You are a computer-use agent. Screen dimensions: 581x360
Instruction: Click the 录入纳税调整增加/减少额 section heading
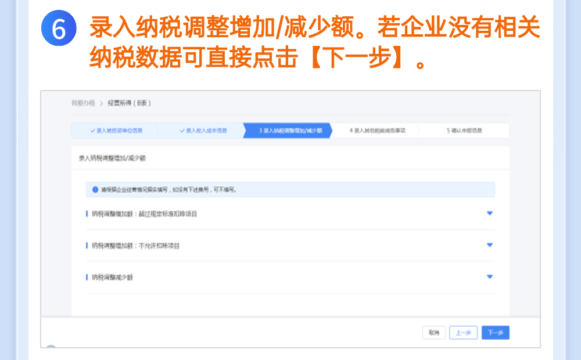click(x=112, y=157)
